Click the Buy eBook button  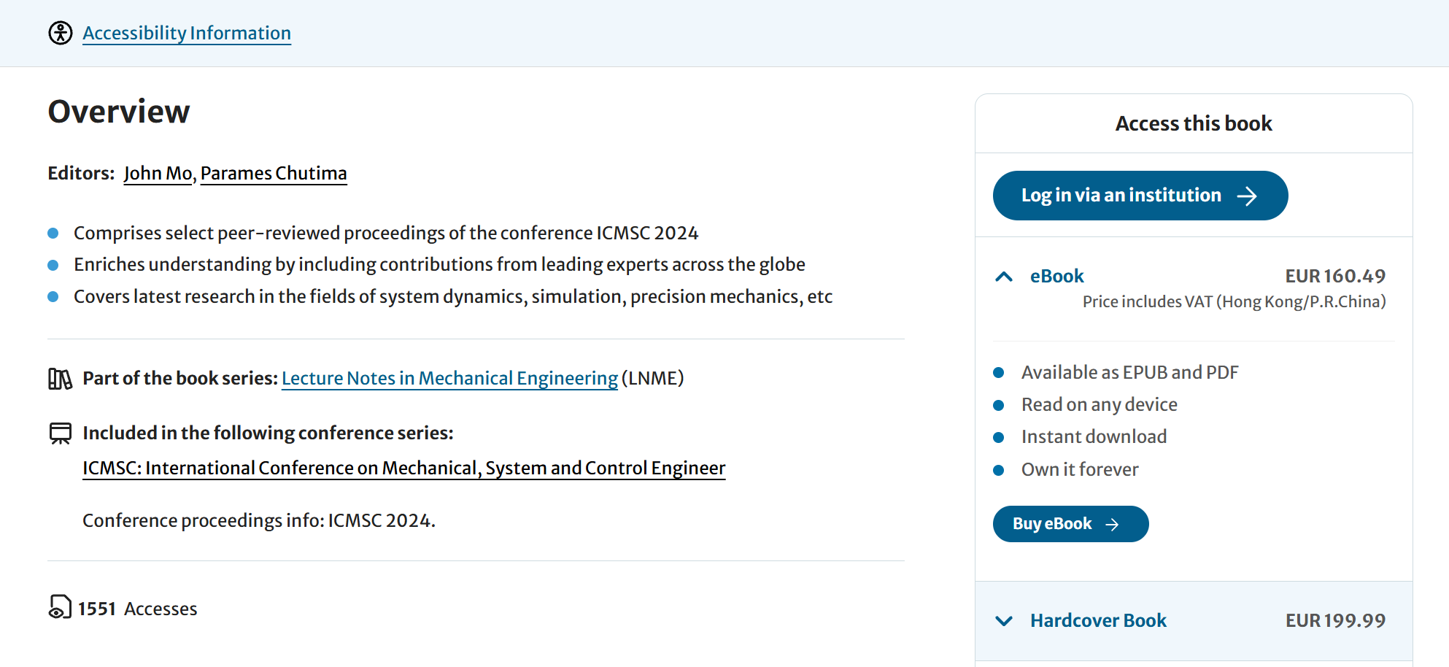click(1070, 524)
